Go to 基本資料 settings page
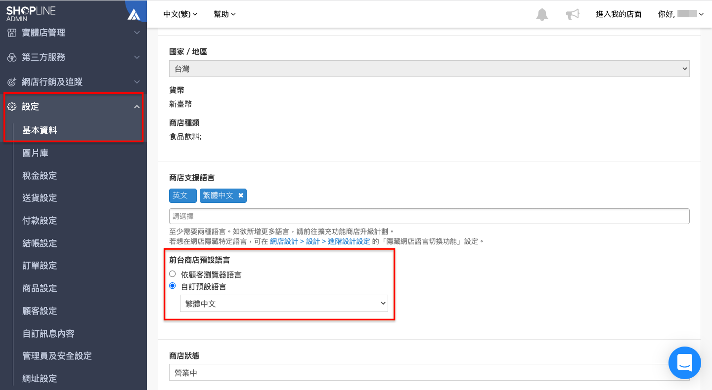 click(x=40, y=130)
